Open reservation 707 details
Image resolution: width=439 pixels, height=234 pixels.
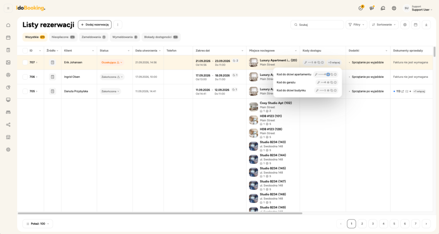[33, 62]
